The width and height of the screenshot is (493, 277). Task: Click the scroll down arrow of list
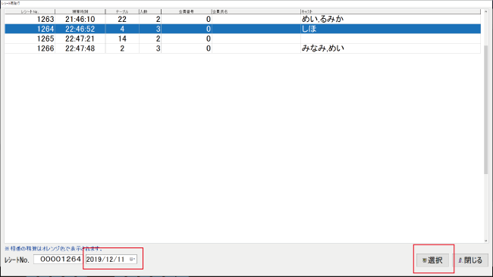pyautogui.click(x=485, y=241)
